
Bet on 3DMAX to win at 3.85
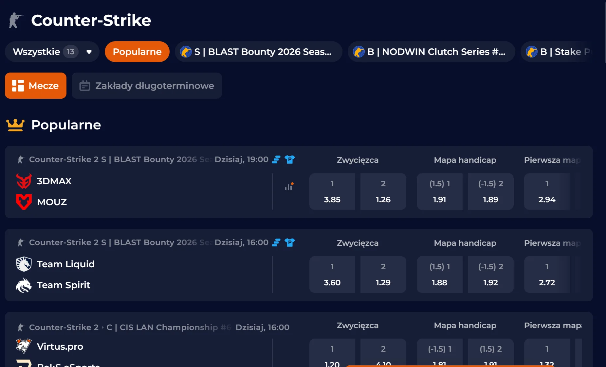(x=332, y=192)
